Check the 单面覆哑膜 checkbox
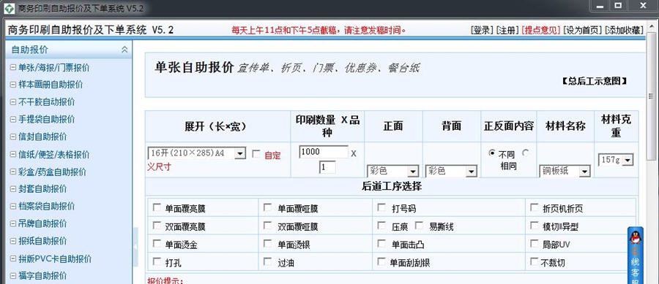659x284 pixels. coord(267,207)
